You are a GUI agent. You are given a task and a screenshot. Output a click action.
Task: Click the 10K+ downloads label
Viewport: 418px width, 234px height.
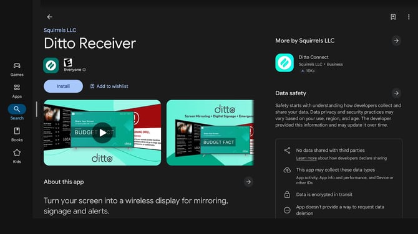click(308, 71)
